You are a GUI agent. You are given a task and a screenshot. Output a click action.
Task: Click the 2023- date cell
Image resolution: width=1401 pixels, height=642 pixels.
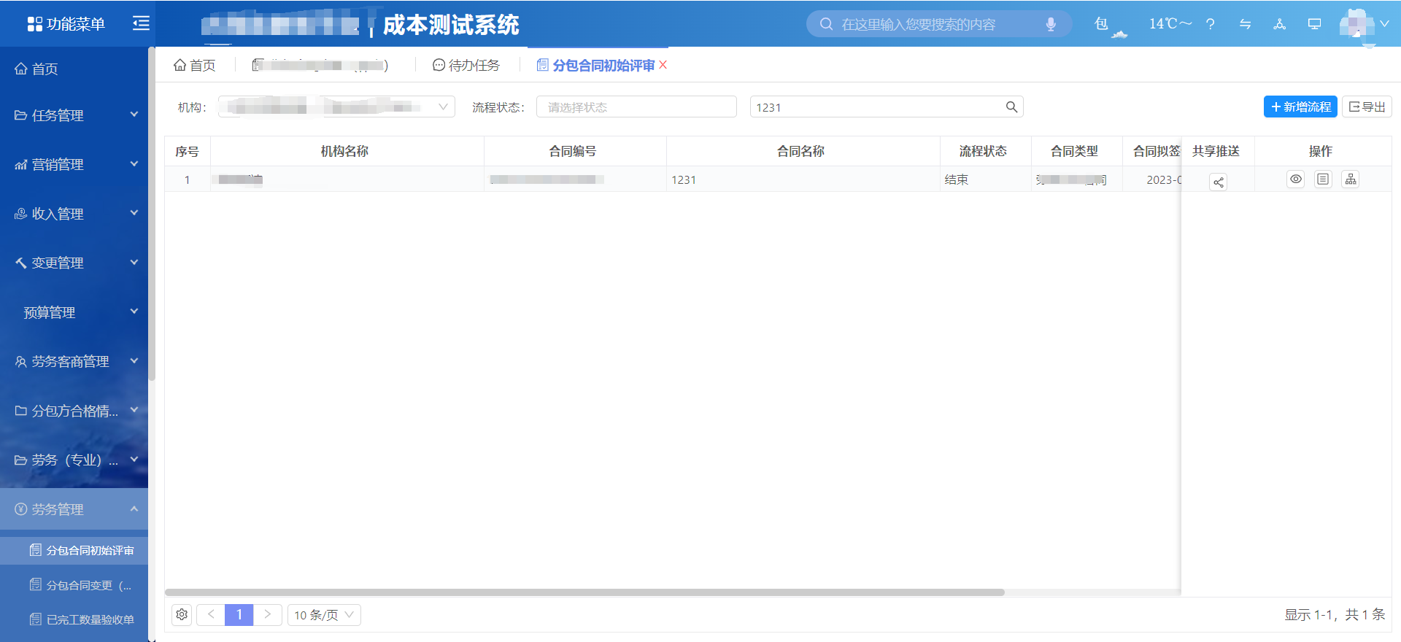1152,179
